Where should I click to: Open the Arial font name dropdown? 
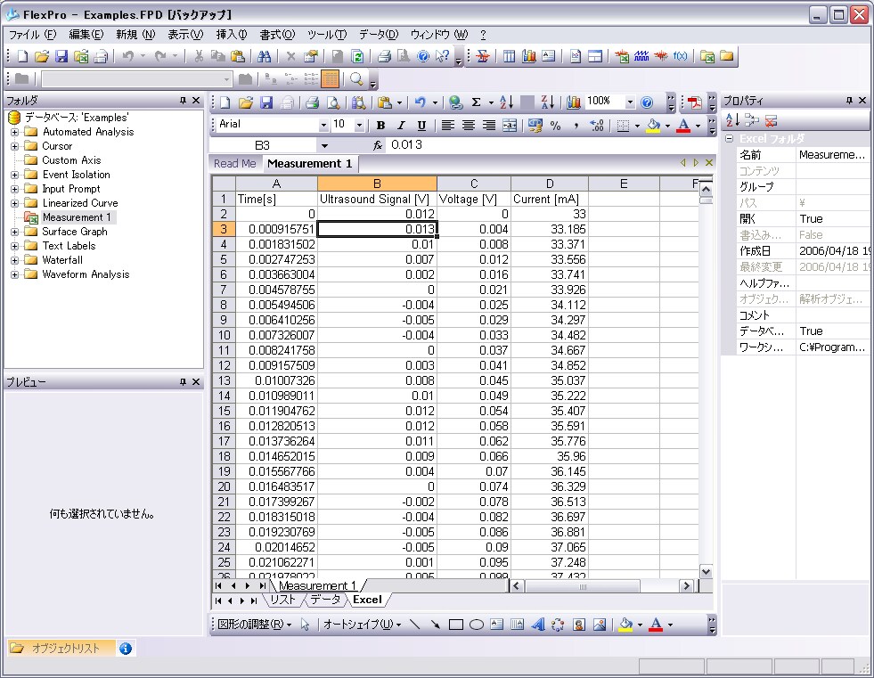pyautogui.click(x=323, y=125)
